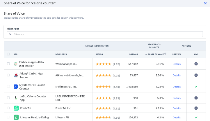Click the PREVIEW column header
The width and height of the screenshot is (210, 121).
177,54
